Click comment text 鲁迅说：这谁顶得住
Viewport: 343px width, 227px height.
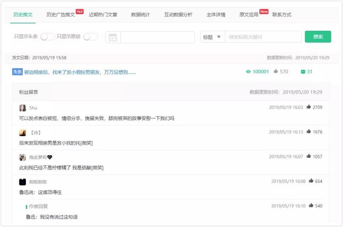[40, 192]
